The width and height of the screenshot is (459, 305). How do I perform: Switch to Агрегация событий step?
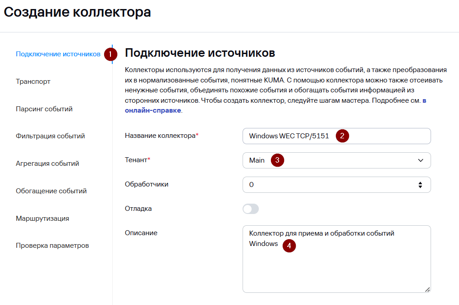coord(47,164)
